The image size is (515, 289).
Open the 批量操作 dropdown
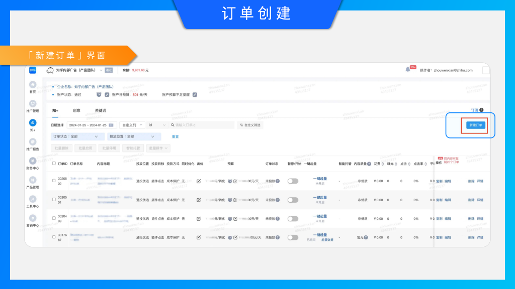tap(158, 148)
